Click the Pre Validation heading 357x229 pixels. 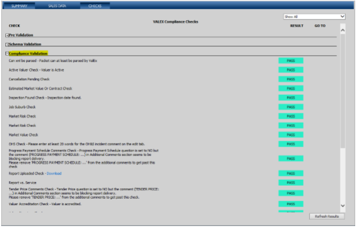click(21, 35)
